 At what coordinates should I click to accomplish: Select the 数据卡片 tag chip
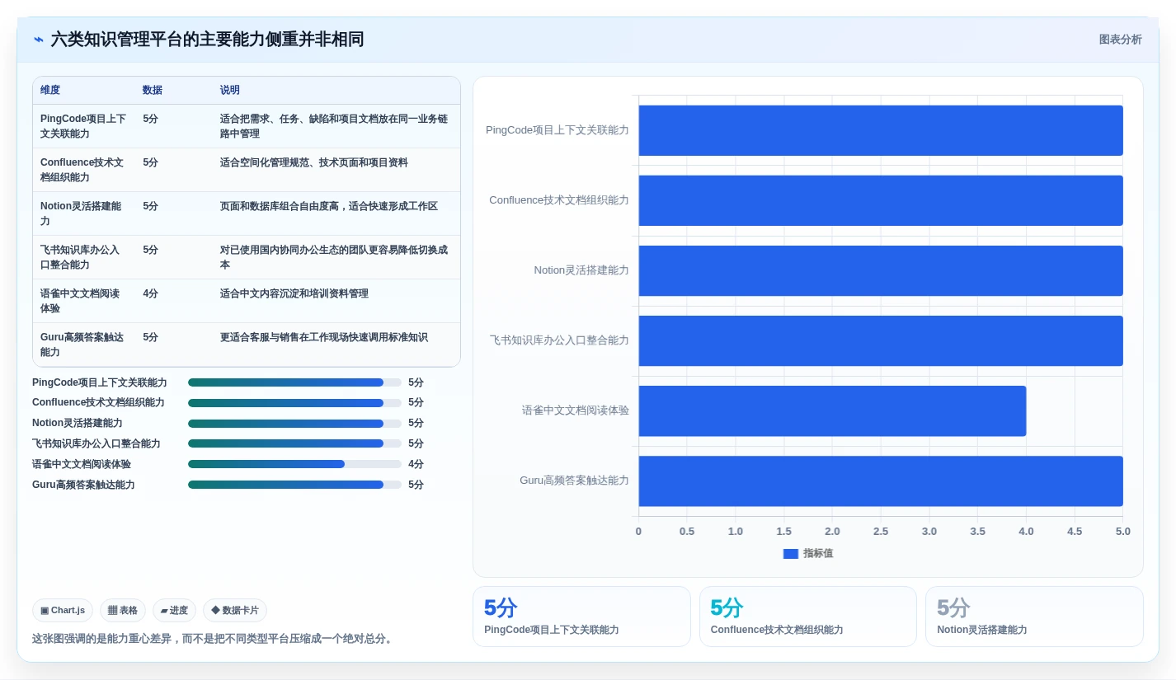235,610
